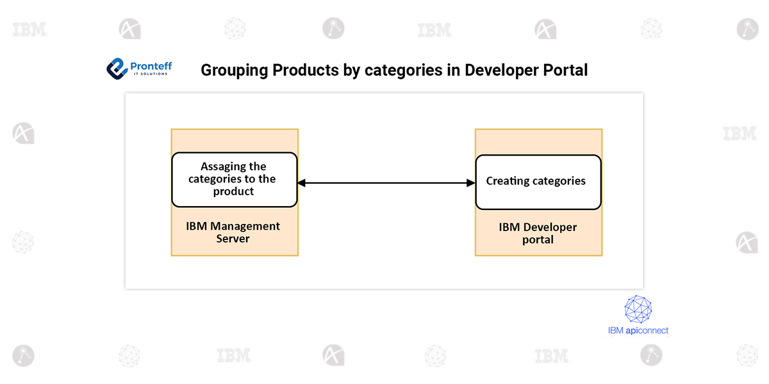
Task: Click the Pronteff logo icon
Action: (x=117, y=68)
